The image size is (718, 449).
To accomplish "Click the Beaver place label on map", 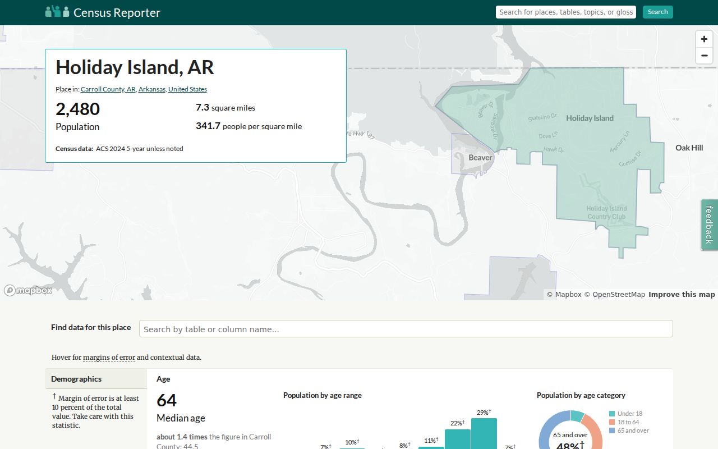I will click(x=480, y=158).
